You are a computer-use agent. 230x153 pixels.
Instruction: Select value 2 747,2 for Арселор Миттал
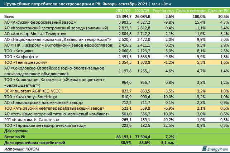pos(144,34)
